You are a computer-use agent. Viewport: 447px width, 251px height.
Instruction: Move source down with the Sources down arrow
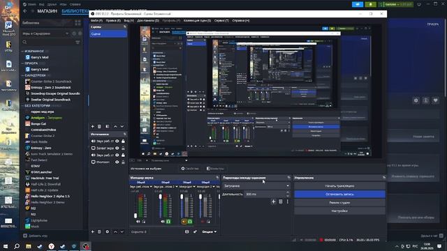click(122, 231)
